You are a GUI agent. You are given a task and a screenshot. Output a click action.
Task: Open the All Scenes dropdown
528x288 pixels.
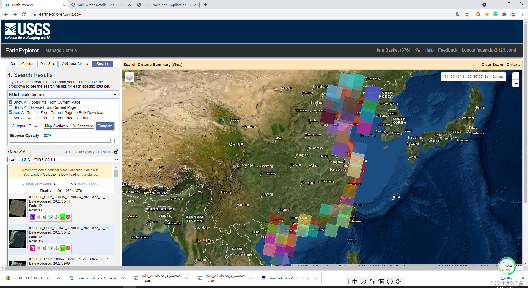83,126
